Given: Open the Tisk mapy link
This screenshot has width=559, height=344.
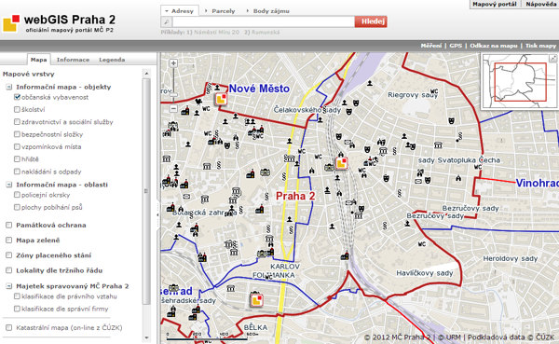Looking at the screenshot, I should click(540, 46).
